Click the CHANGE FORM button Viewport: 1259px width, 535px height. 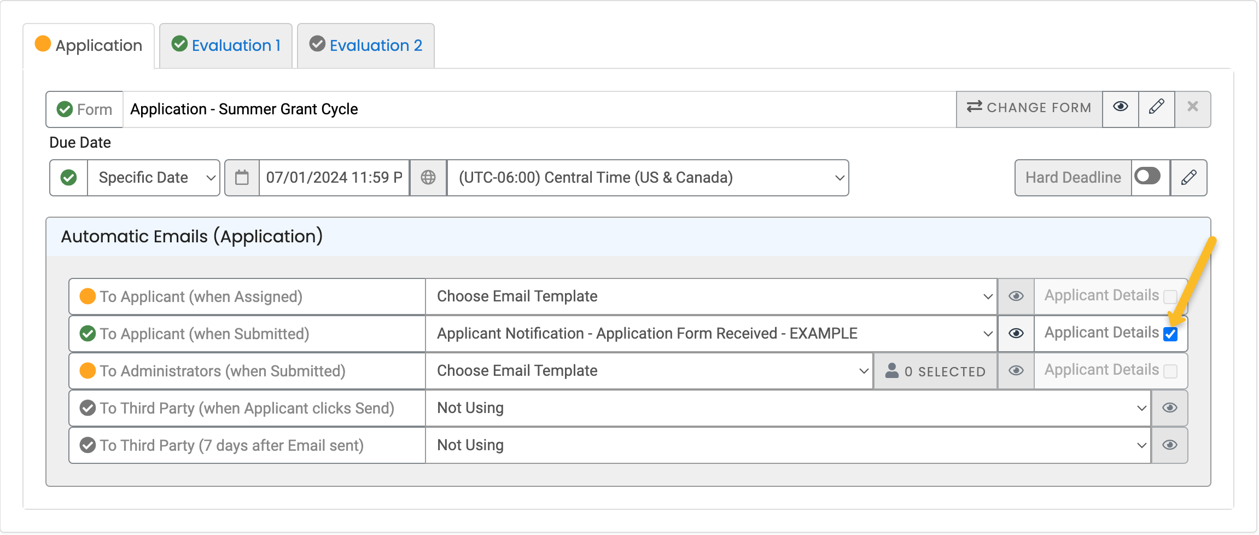click(x=1029, y=108)
